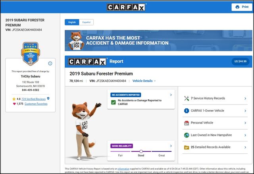The height and width of the screenshot is (174, 254).
Task: Open the Customer Favorites link
Action: pyautogui.click(x=36, y=104)
